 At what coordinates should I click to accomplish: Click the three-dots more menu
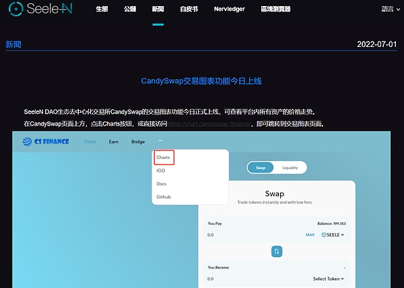click(160, 140)
